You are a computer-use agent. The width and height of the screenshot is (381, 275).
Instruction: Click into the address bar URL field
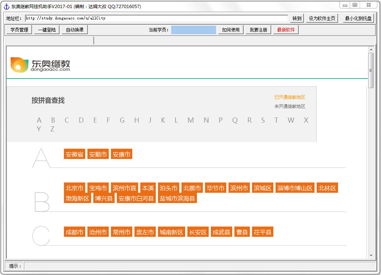pos(156,18)
